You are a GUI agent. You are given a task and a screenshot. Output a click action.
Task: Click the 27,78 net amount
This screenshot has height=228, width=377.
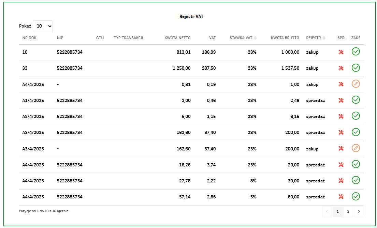point(185,181)
